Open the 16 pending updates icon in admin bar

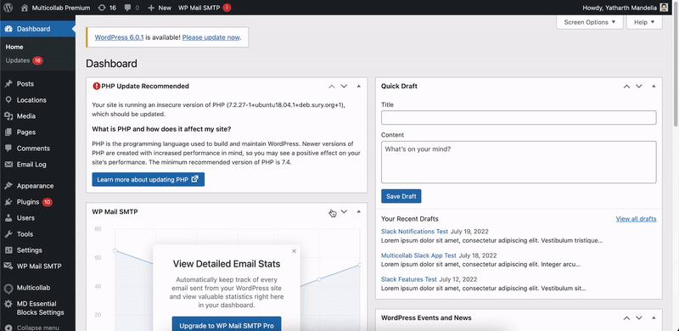click(x=101, y=8)
